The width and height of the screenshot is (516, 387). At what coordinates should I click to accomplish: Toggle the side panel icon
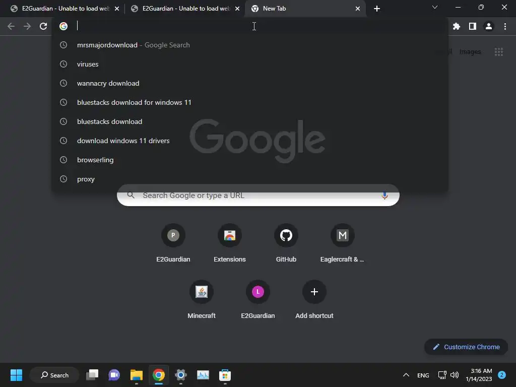coord(473,26)
